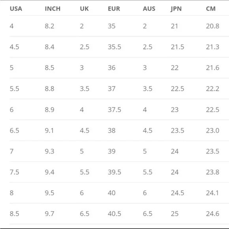This screenshot has height=229, width=229.
Task: Select EUR size 39.5 cell
Action: pyautogui.click(x=114, y=172)
